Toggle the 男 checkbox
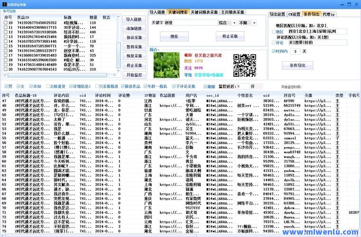Image resolution: width=361 pixels, height=237 pixels. click(6, 86)
